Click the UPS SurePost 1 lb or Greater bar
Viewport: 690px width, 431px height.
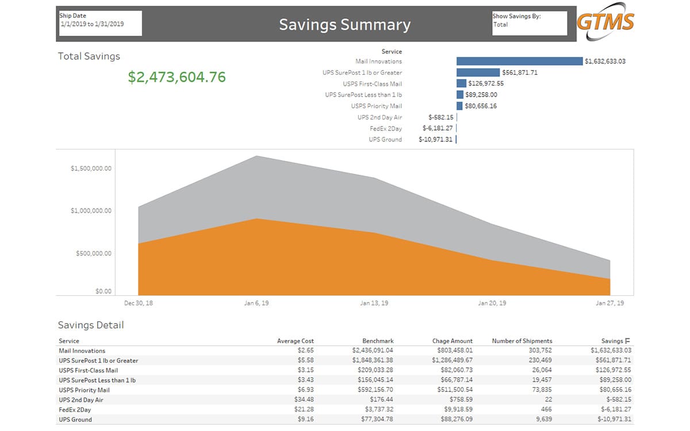point(478,72)
